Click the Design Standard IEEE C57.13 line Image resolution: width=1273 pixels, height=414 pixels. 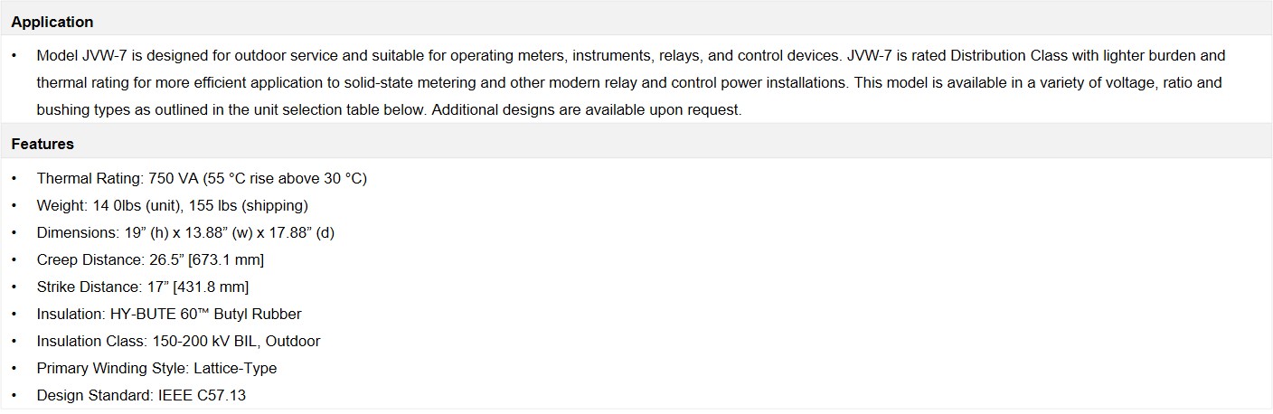coord(141,395)
